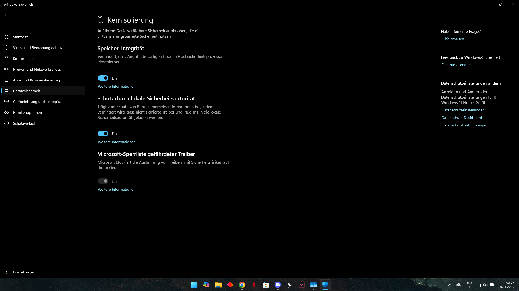Click the Hilfe erhalten link
The image size is (519, 291).
coord(453,39)
